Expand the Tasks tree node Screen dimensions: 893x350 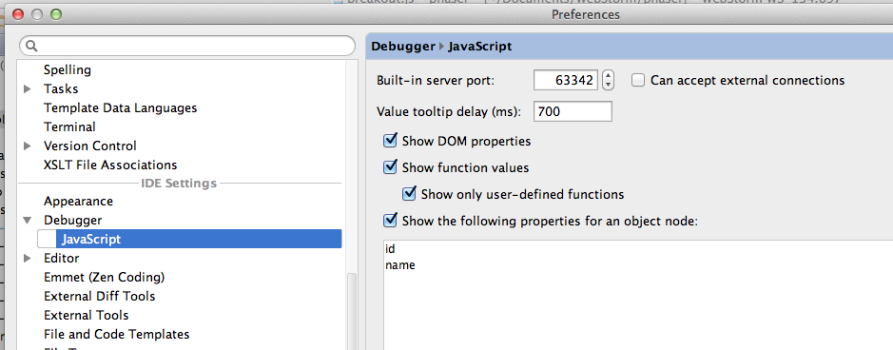[28, 88]
